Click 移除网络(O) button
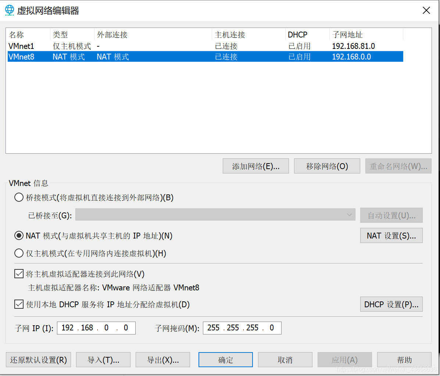 [x=327, y=166]
